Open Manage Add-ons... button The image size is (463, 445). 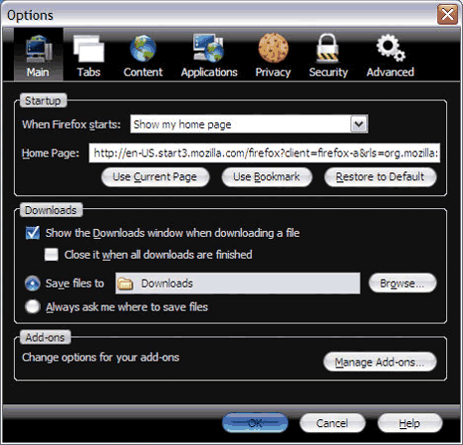coord(379,361)
